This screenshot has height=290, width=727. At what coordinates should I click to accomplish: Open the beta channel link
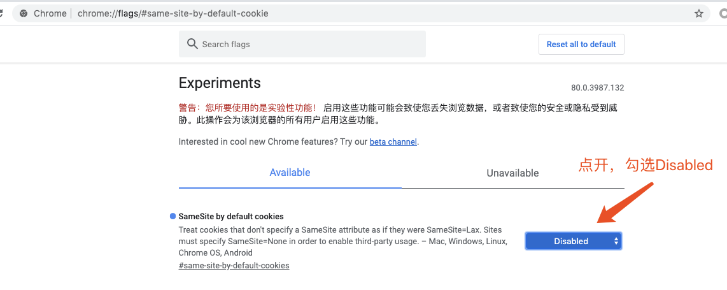(x=393, y=142)
